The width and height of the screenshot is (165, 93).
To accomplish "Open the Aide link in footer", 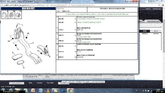I will click(30, 83).
